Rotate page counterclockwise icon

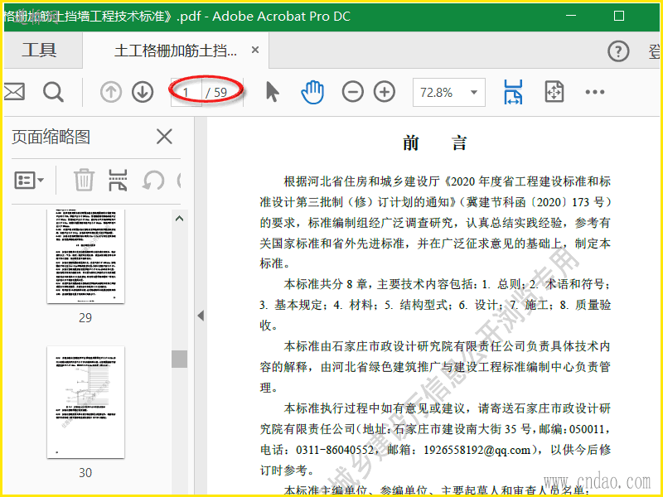point(153,181)
